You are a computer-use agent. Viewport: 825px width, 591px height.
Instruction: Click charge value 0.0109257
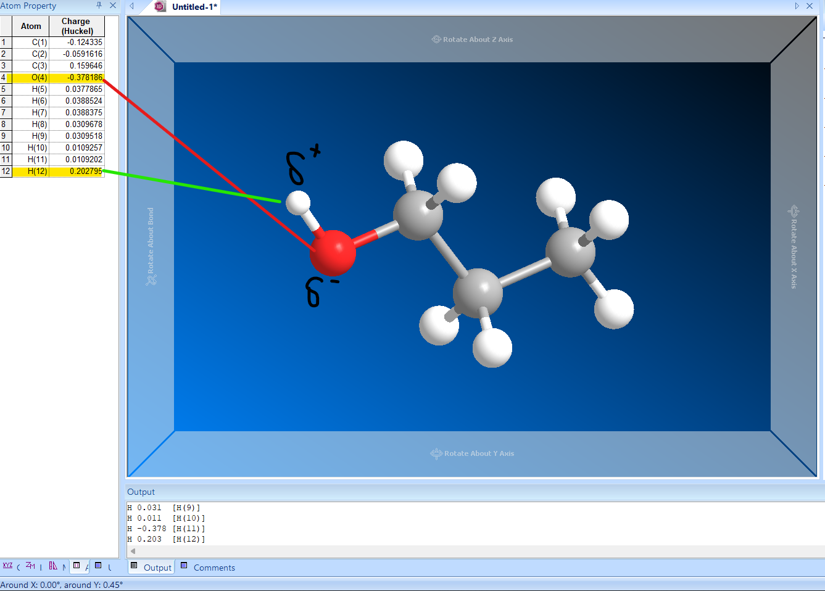pos(77,148)
